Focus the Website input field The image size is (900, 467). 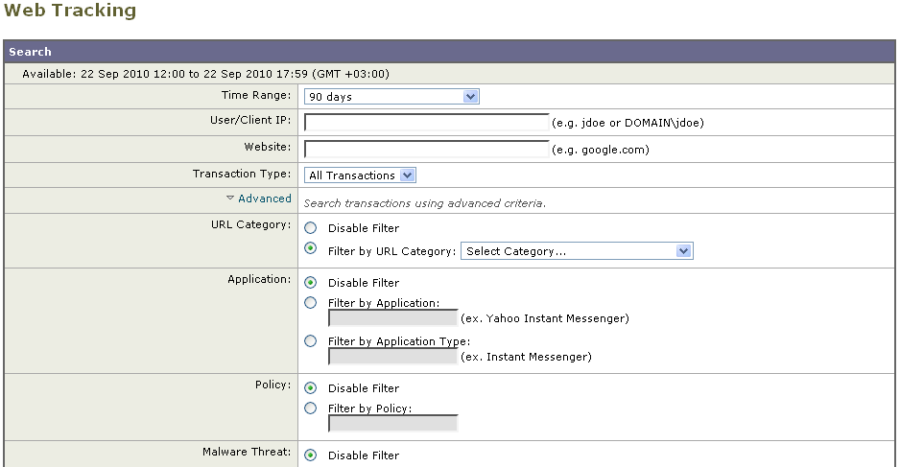[426, 150]
